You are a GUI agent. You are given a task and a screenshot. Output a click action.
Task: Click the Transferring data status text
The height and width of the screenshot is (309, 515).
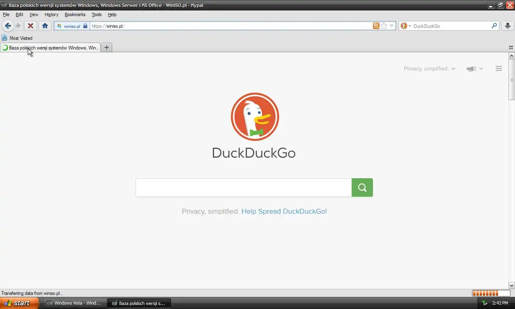pyautogui.click(x=32, y=293)
